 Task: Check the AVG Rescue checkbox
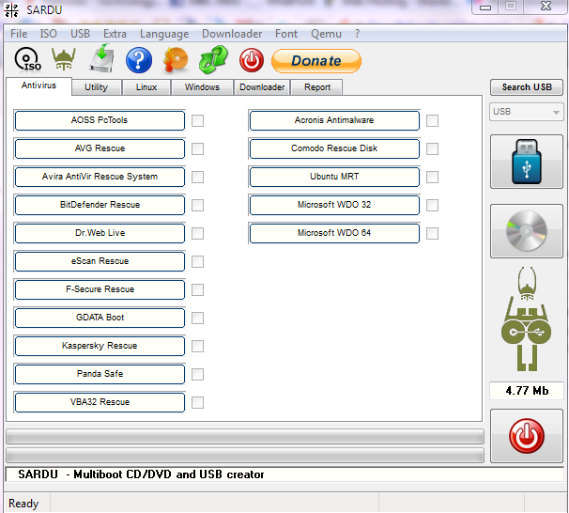197,148
